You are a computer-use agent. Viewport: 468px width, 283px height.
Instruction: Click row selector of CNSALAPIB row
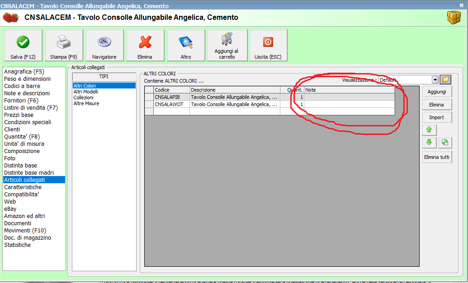point(149,97)
